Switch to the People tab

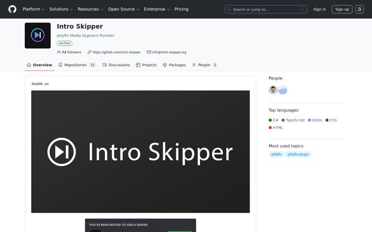pyautogui.click(x=205, y=65)
